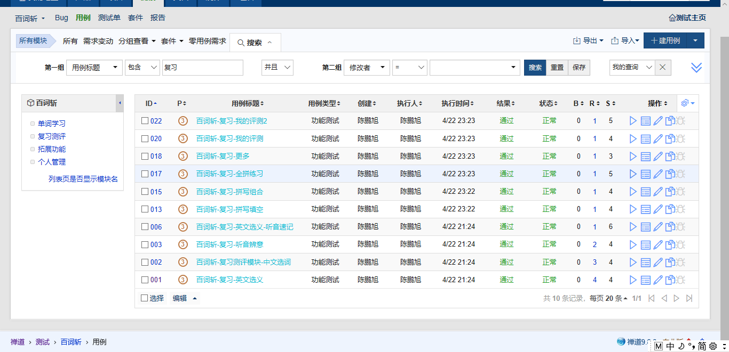Screen dimensions: 729x352
Task: Expand advanced search double-chevron
Action: point(696,68)
